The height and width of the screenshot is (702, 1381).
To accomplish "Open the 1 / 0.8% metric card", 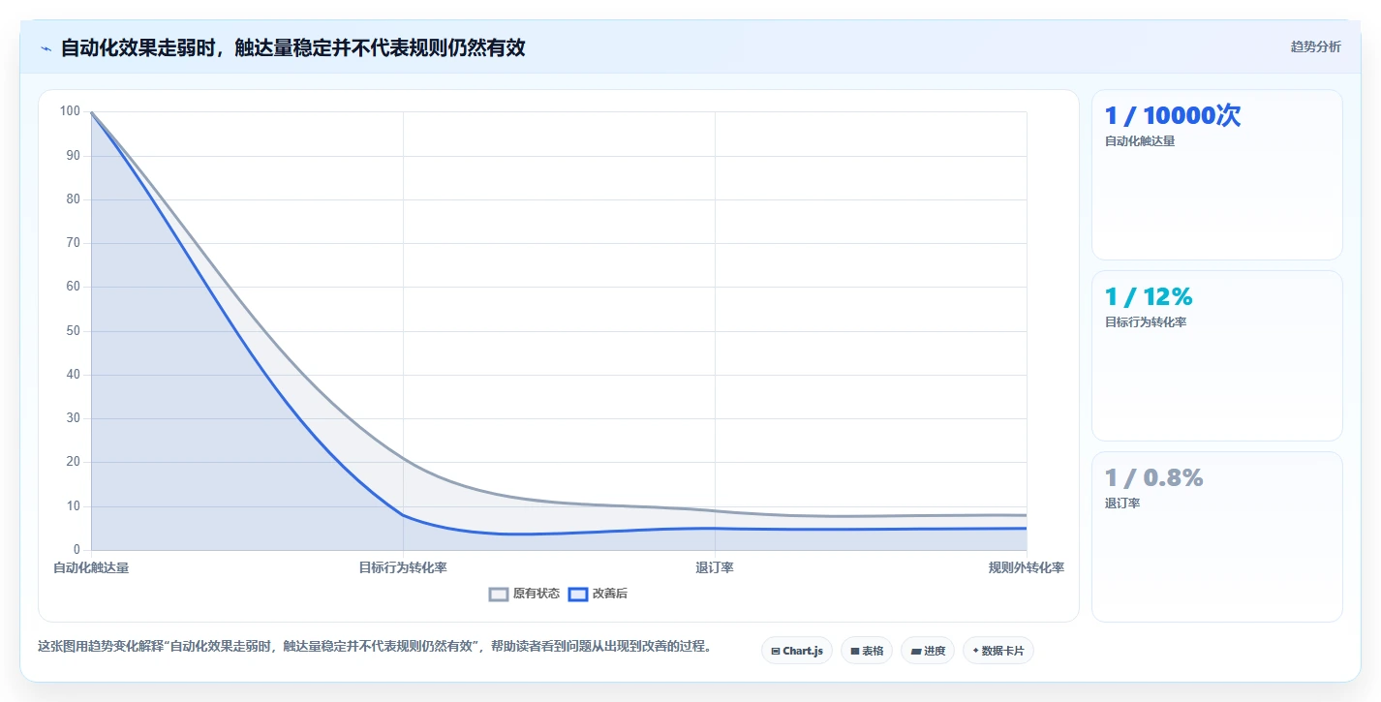I will (1217, 536).
